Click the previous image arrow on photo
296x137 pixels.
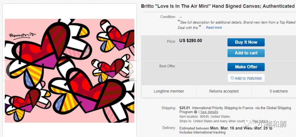click(x=7, y=71)
